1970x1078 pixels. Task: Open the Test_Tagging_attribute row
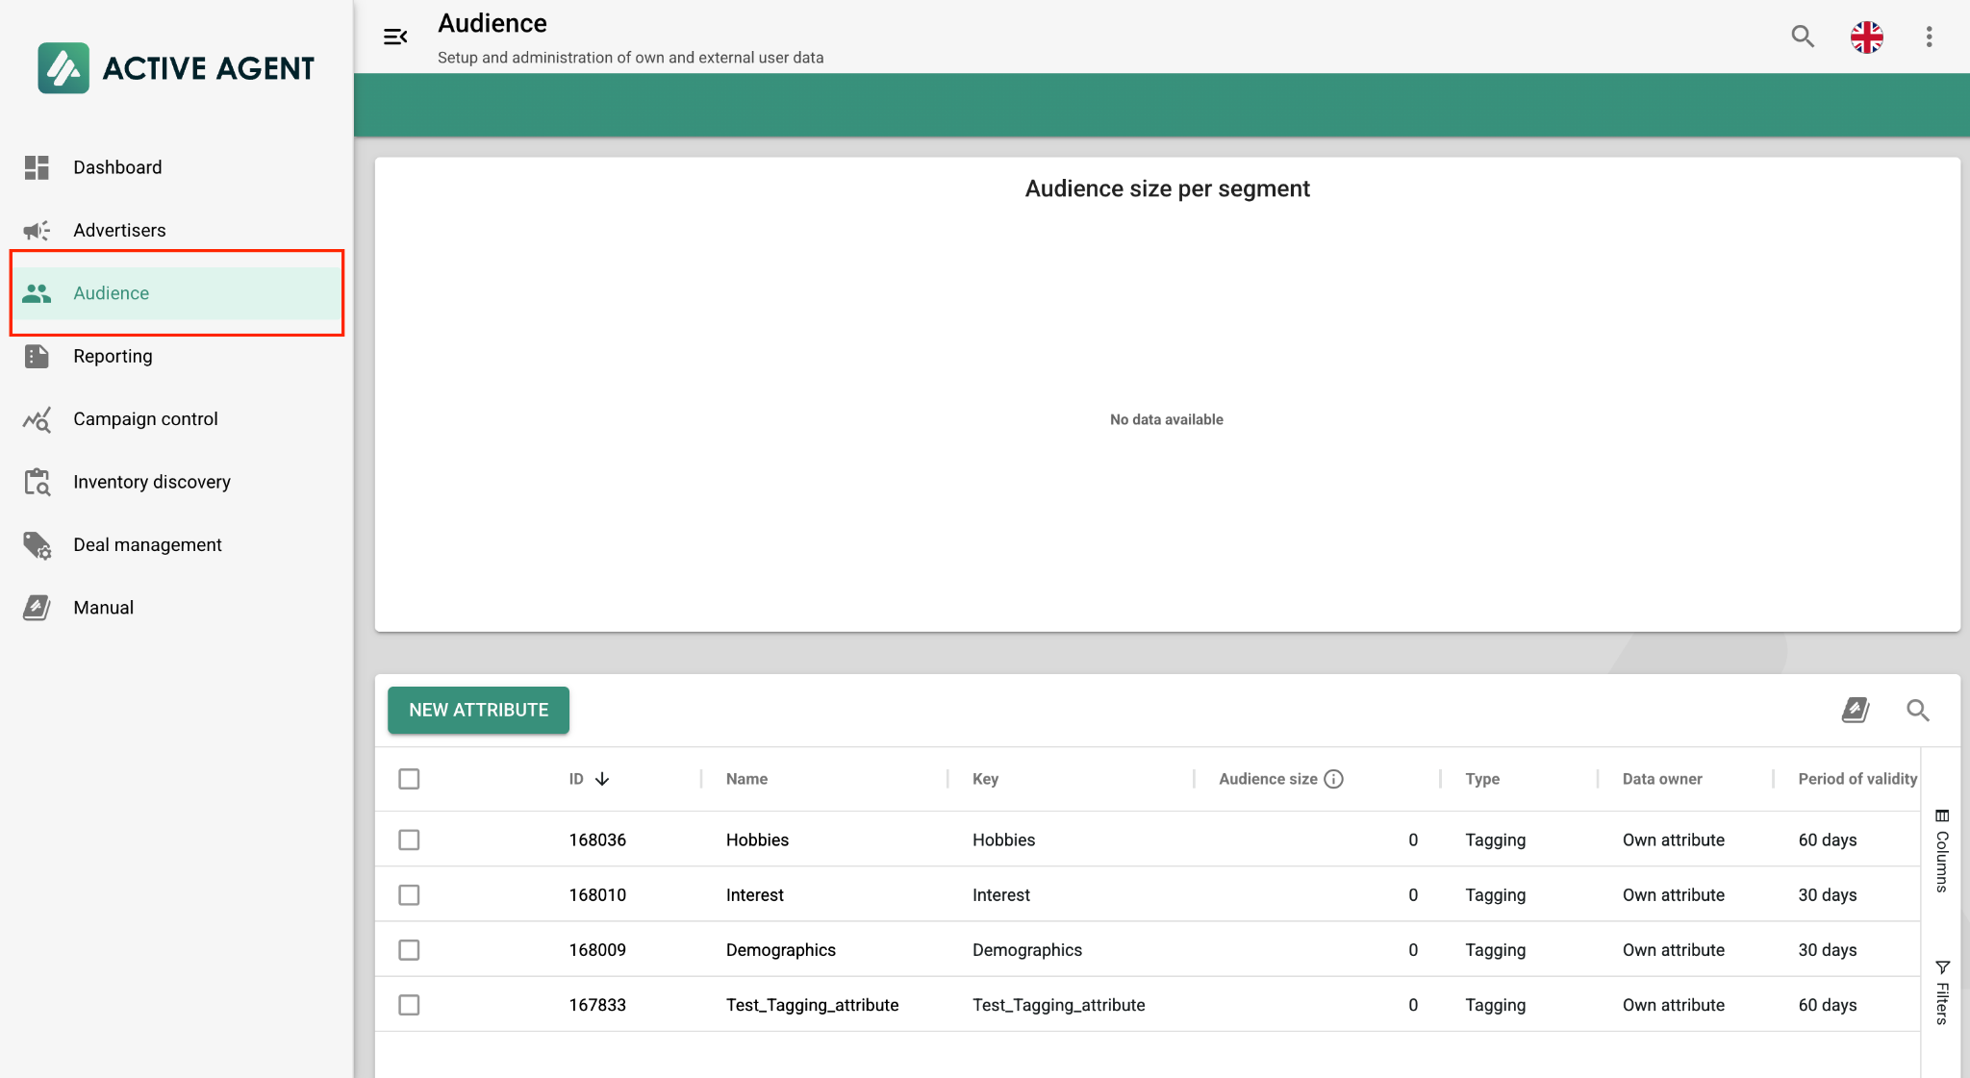(812, 1005)
